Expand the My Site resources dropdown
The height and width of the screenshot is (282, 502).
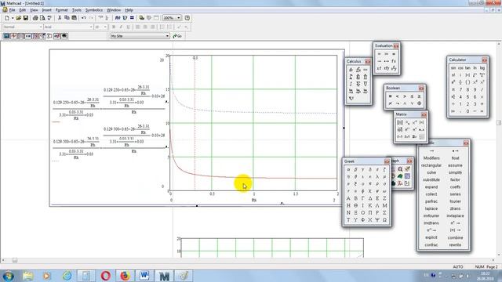[167, 36]
